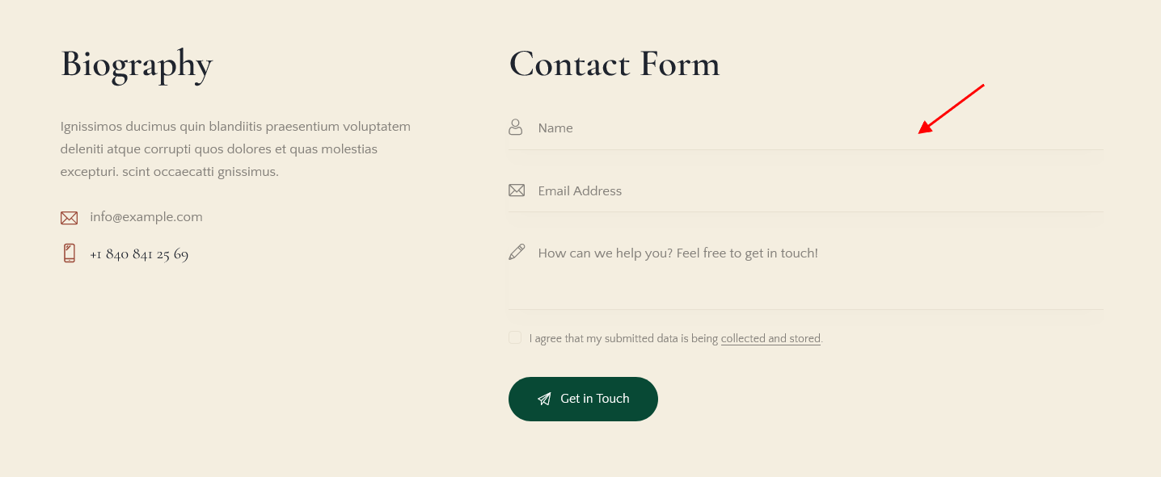Image resolution: width=1161 pixels, height=477 pixels.
Task: Click the pencil icon beside message box
Action: [517, 252]
